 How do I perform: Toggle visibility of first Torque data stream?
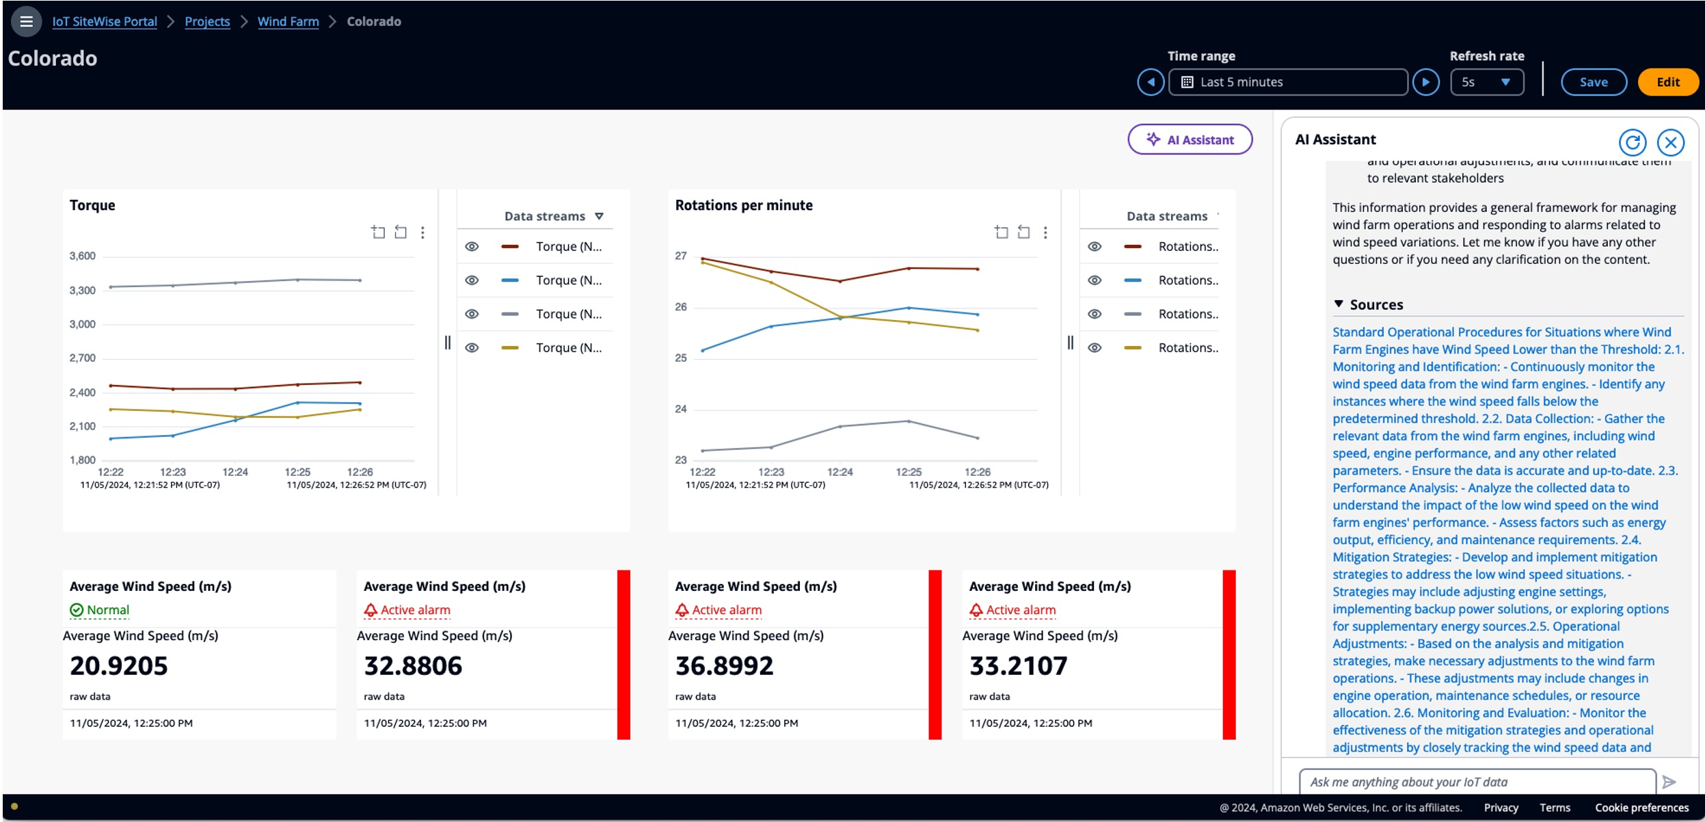click(x=472, y=246)
